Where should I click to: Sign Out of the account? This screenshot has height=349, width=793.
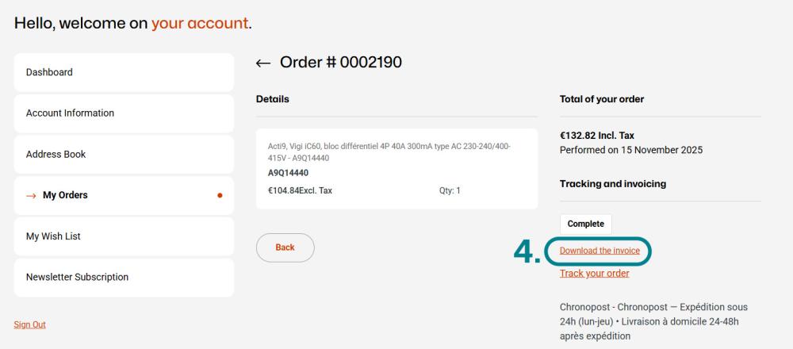coord(30,324)
